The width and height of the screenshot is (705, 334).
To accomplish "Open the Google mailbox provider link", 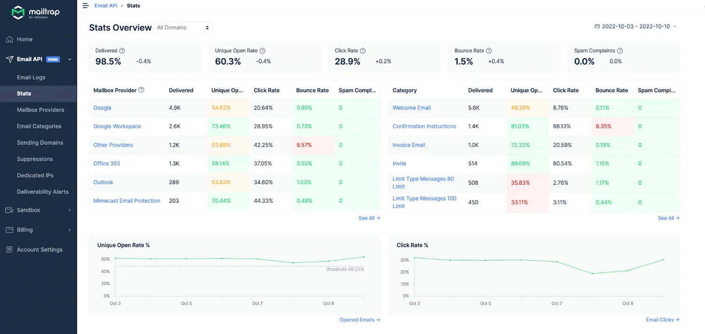I will point(102,108).
